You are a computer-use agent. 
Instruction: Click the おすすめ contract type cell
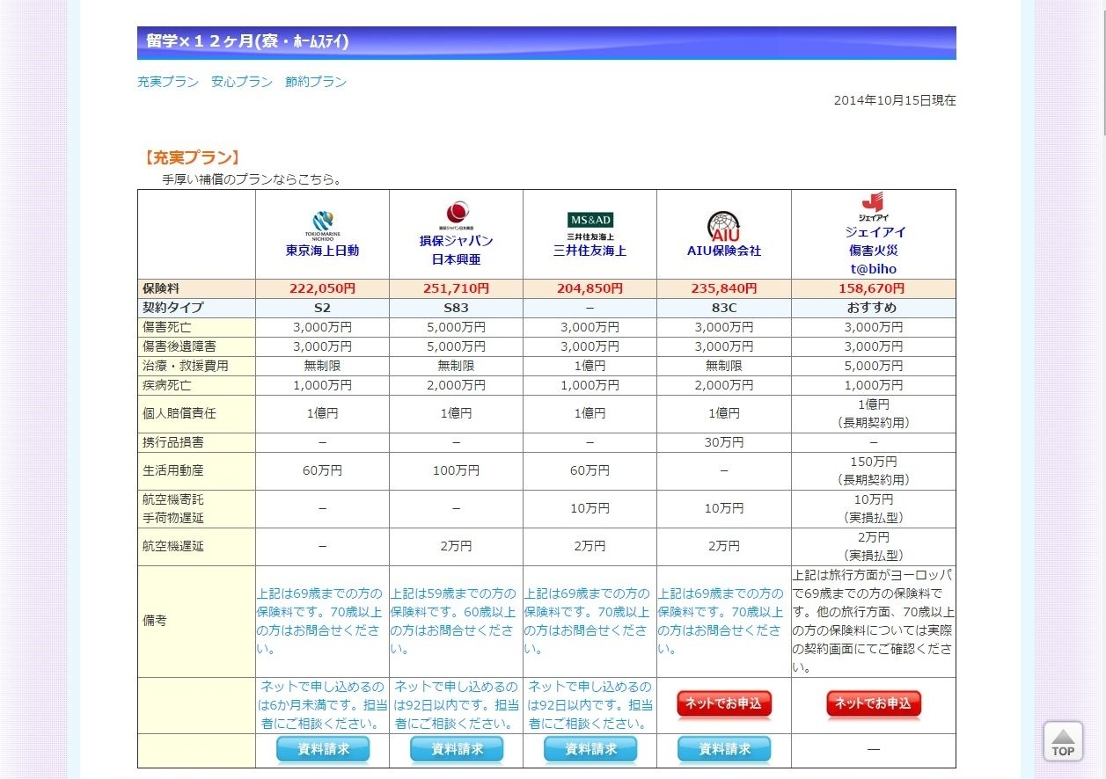(873, 308)
